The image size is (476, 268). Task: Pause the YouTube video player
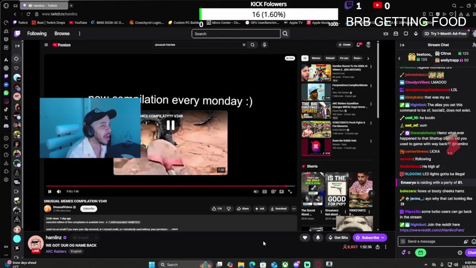pyautogui.click(x=49, y=191)
